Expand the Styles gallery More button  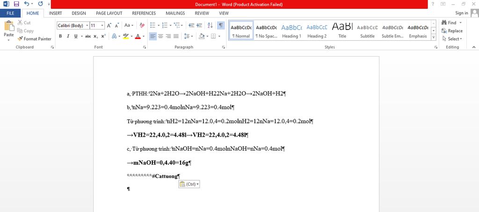pyautogui.click(x=433, y=37)
